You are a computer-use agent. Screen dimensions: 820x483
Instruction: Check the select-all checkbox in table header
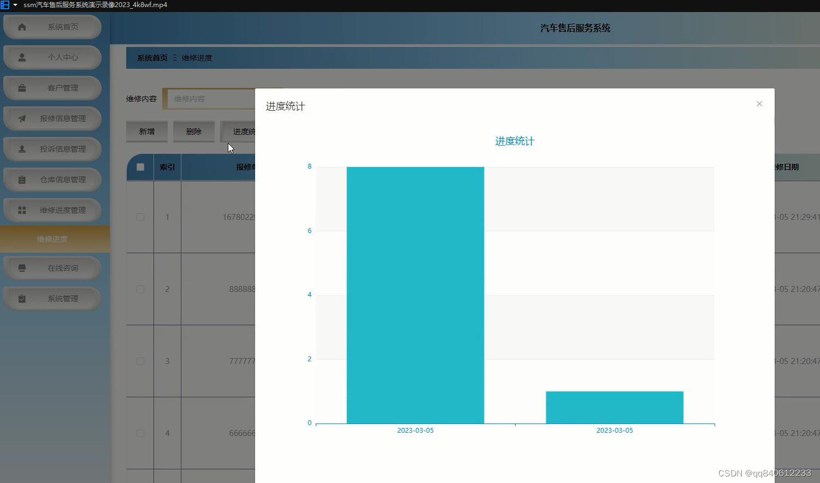(x=140, y=167)
